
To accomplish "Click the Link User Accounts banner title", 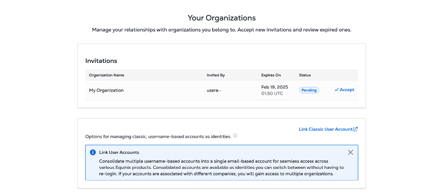I will (119, 152).
